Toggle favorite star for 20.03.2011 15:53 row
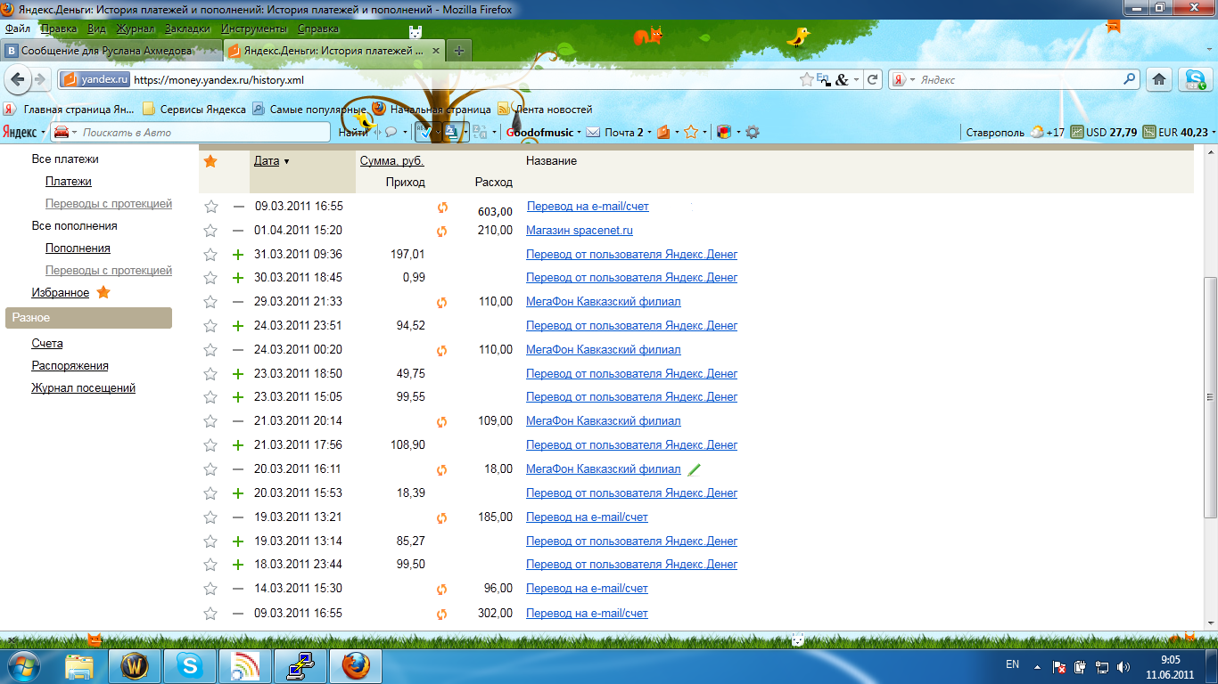This screenshot has height=684, width=1218. click(210, 493)
